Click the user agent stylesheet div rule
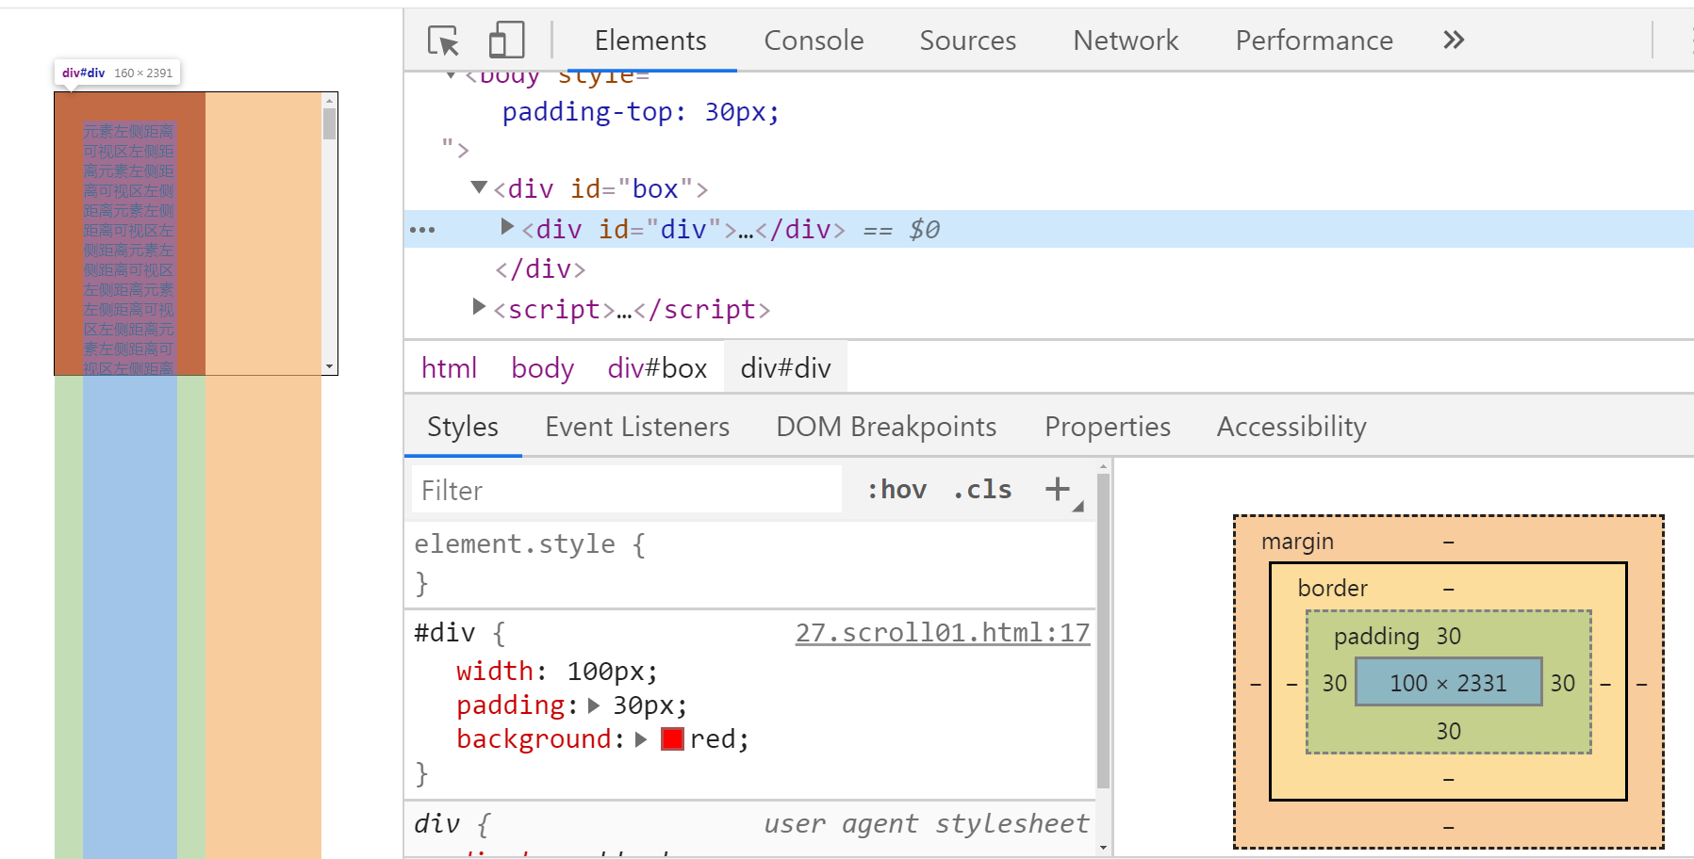 pos(751,824)
